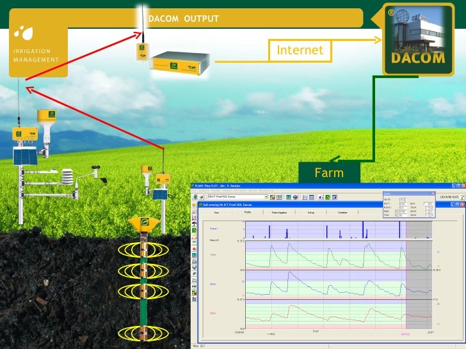Click the black umbrella icon in sidebar
Screen dimensions: 466x349
click(194, 224)
